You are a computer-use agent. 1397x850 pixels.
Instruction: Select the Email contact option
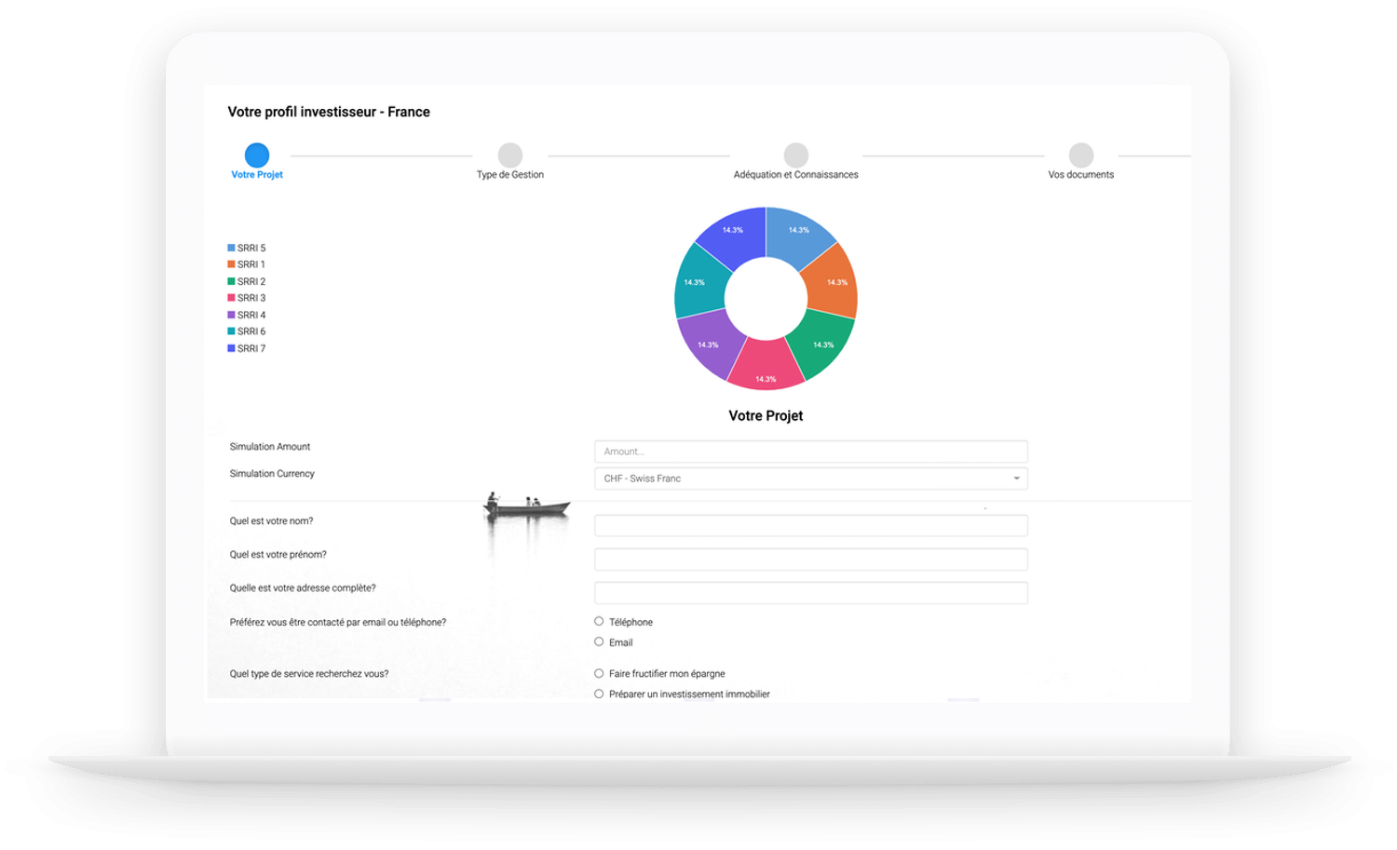pos(599,641)
